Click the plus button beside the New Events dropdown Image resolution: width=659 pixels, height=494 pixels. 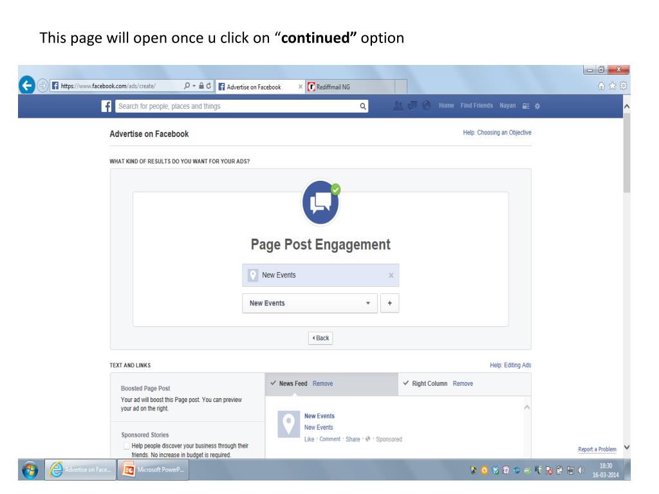click(389, 303)
